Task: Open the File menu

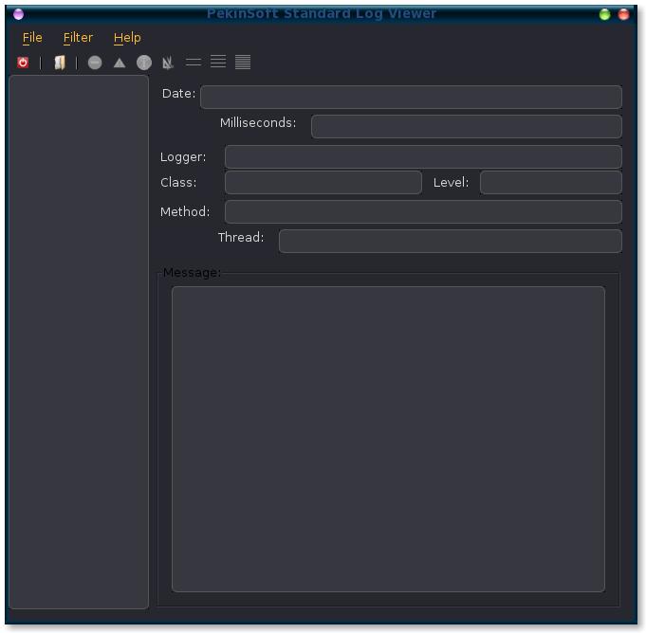Action: click(32, 38)
